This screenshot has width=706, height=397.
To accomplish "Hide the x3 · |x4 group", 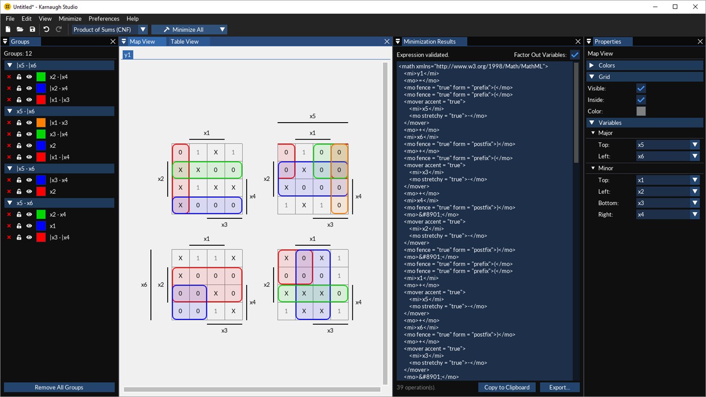I will [x=29, y=134].
